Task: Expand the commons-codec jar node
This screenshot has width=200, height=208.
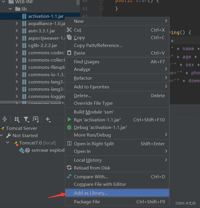Action: coord(17,53)
